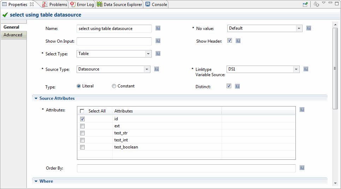Open help icon next to Distinct checkbox

click(238, 86)
